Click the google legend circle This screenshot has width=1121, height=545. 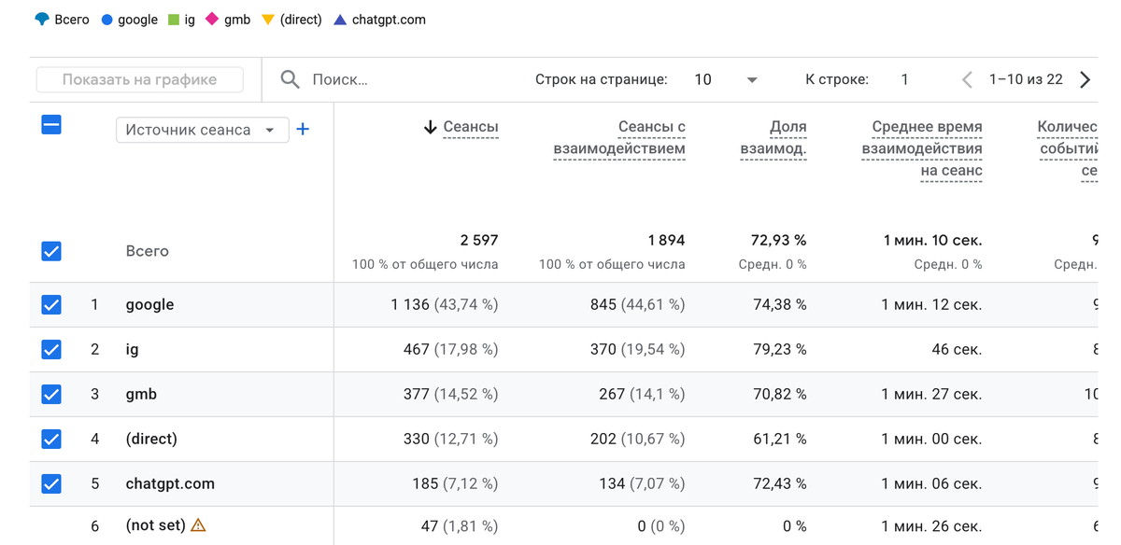[106, 20]
